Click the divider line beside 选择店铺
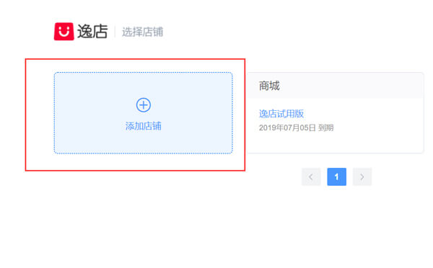The image size is (433, 268). [x=115, y=32]
